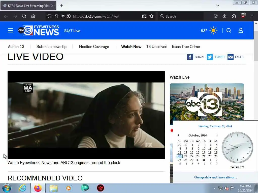Open picture-in-picture icon in address bar
The height and width of the screenshot is (193, 258).
144,16
